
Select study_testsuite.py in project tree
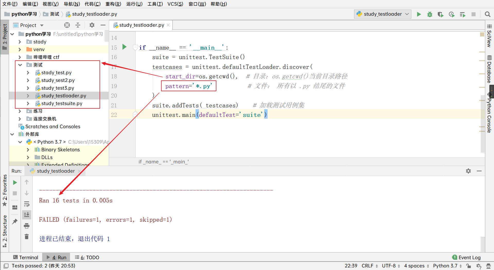point(62,104)
